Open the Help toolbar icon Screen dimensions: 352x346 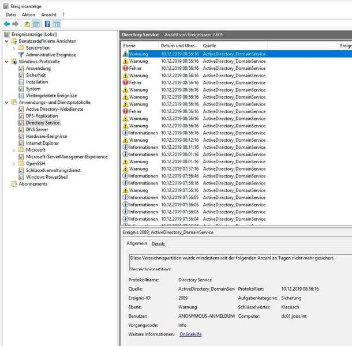coord(47,24)
